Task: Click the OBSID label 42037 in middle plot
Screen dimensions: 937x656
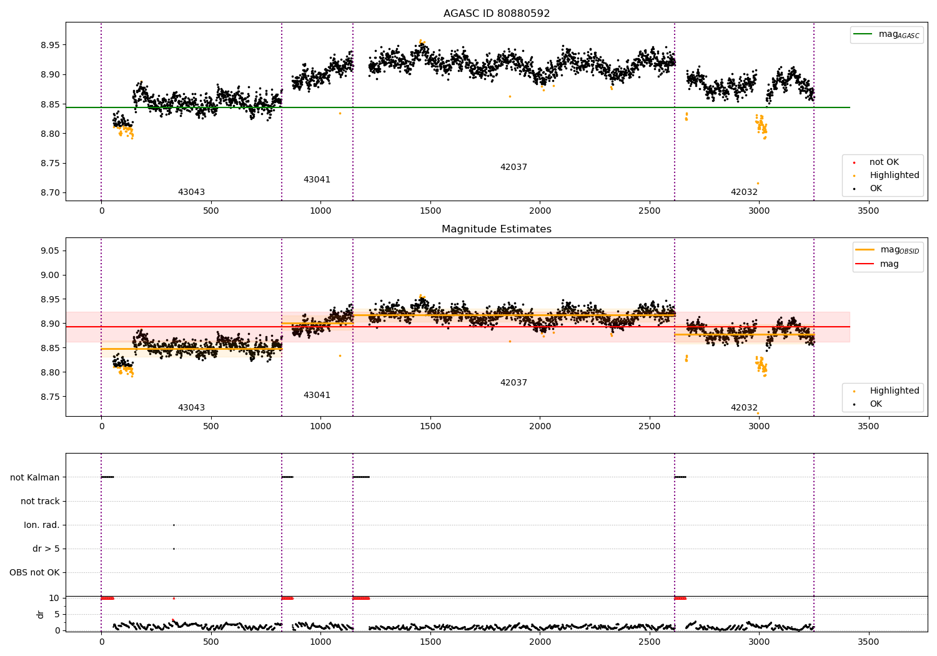Action: pyautogui.click(x=513, y=383)
